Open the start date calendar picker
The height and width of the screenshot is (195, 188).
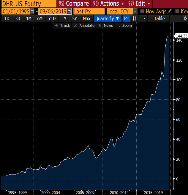click(x=32, y=11)
